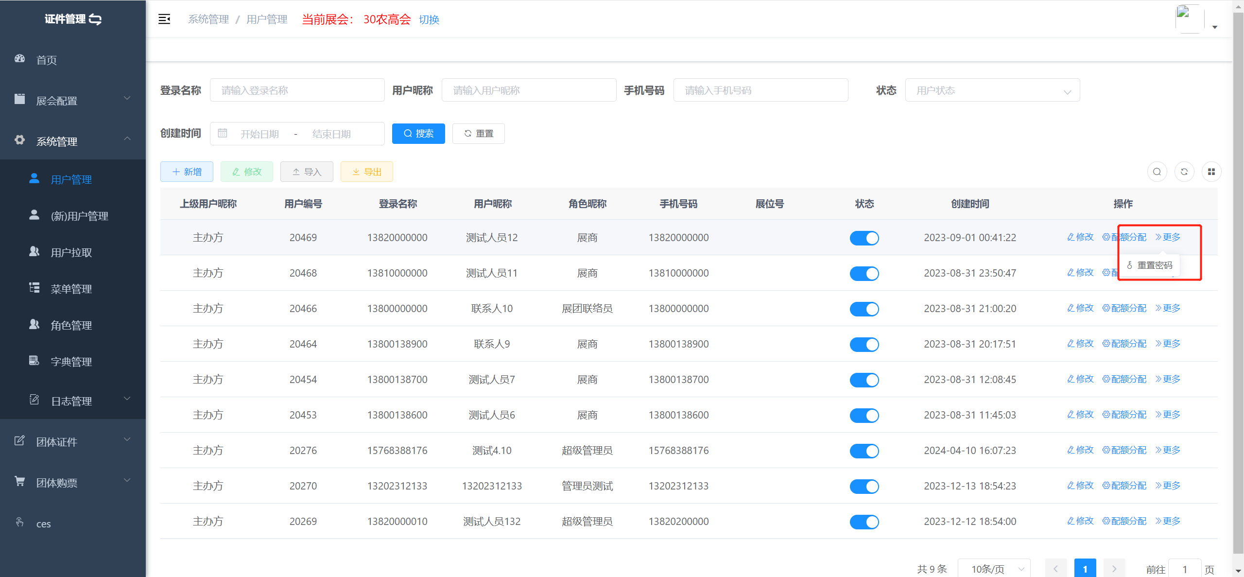Expand the 团体购票 menu chevron

(x=127, y=480)
